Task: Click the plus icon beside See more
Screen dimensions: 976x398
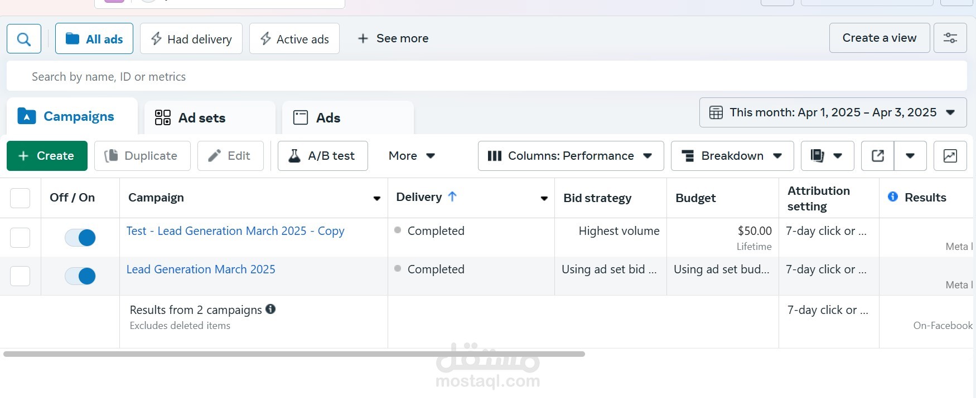Action: tap(363, 38)
